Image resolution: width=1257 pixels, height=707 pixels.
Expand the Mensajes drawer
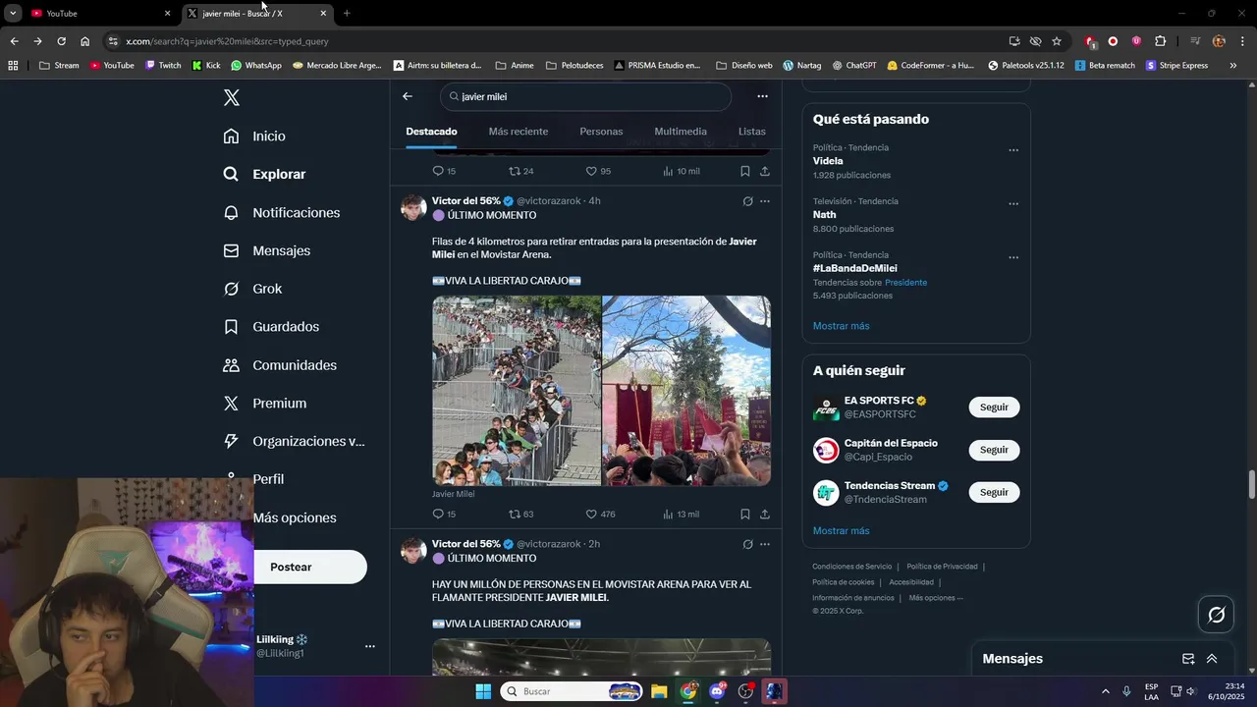1212,659
